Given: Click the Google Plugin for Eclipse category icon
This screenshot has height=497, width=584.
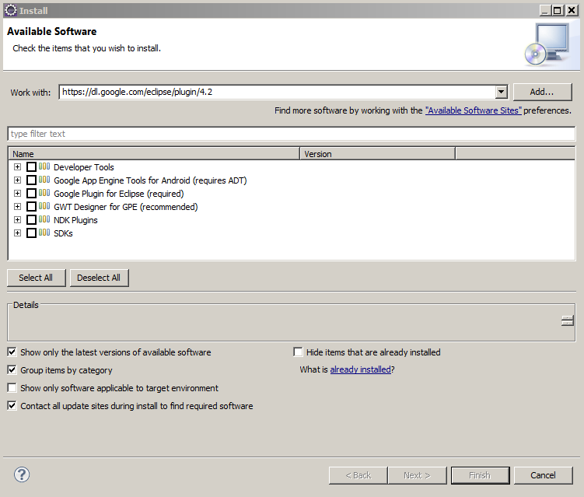Looking at the screenshot, I should pyautogui.click(x=44, y=193).
